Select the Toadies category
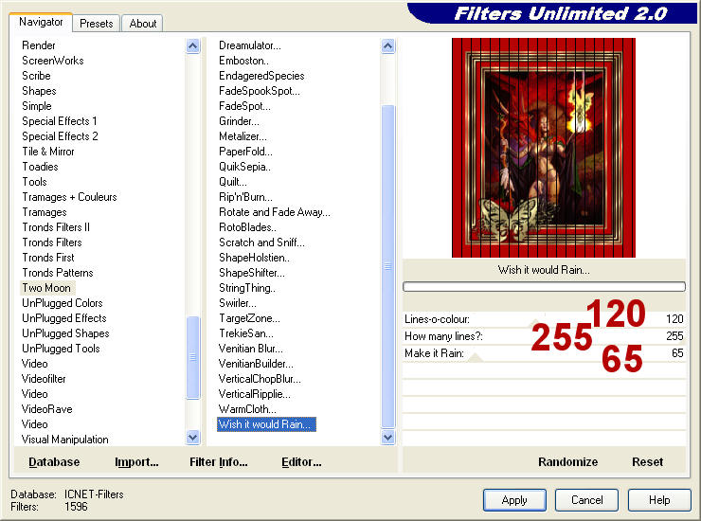 pos(40,167)
